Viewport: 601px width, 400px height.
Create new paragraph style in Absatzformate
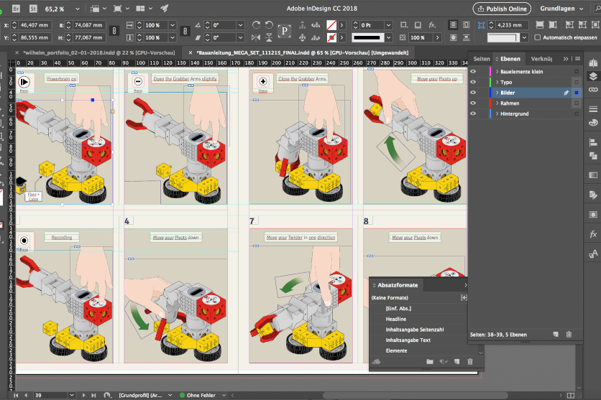coord(457,361)
